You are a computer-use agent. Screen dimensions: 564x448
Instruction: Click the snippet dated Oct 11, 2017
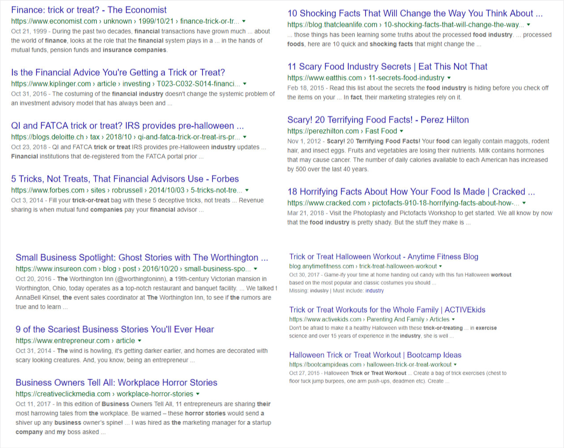pos(143,418)
